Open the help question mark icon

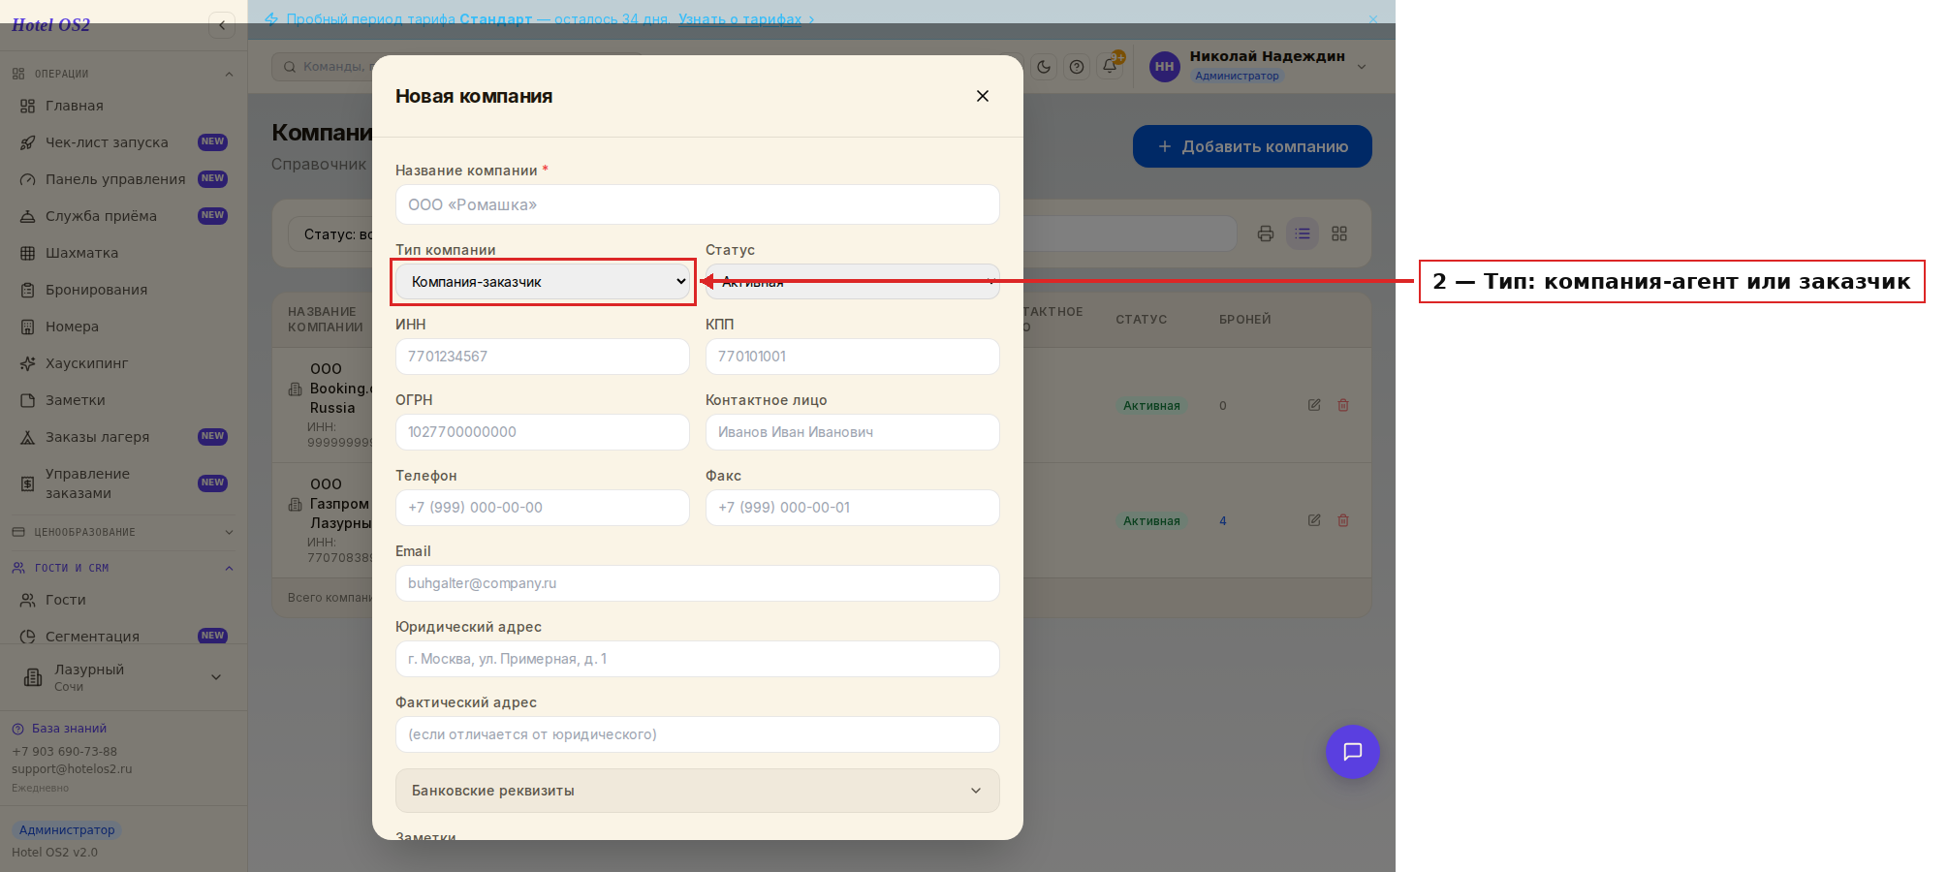coord(1077,67)
